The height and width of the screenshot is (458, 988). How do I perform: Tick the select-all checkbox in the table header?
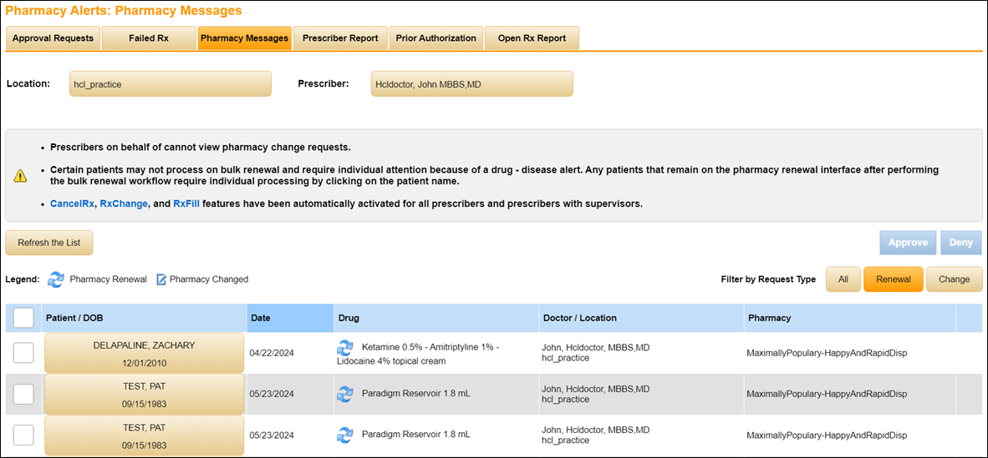click(23, 318)
